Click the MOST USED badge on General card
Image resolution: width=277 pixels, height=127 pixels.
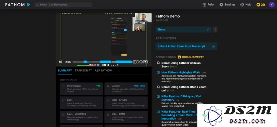point(140,86)
